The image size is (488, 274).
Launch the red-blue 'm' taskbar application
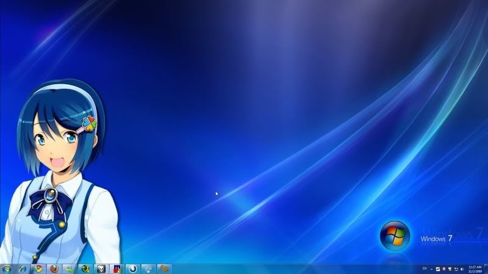click(117, 269)
